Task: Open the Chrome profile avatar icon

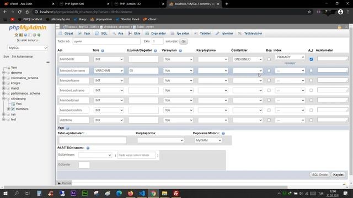Action: [x=340, y=12]
